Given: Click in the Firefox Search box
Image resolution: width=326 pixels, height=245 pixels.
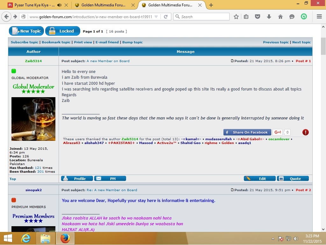Looking at the screenshot, I should click(x=204, y=17).
